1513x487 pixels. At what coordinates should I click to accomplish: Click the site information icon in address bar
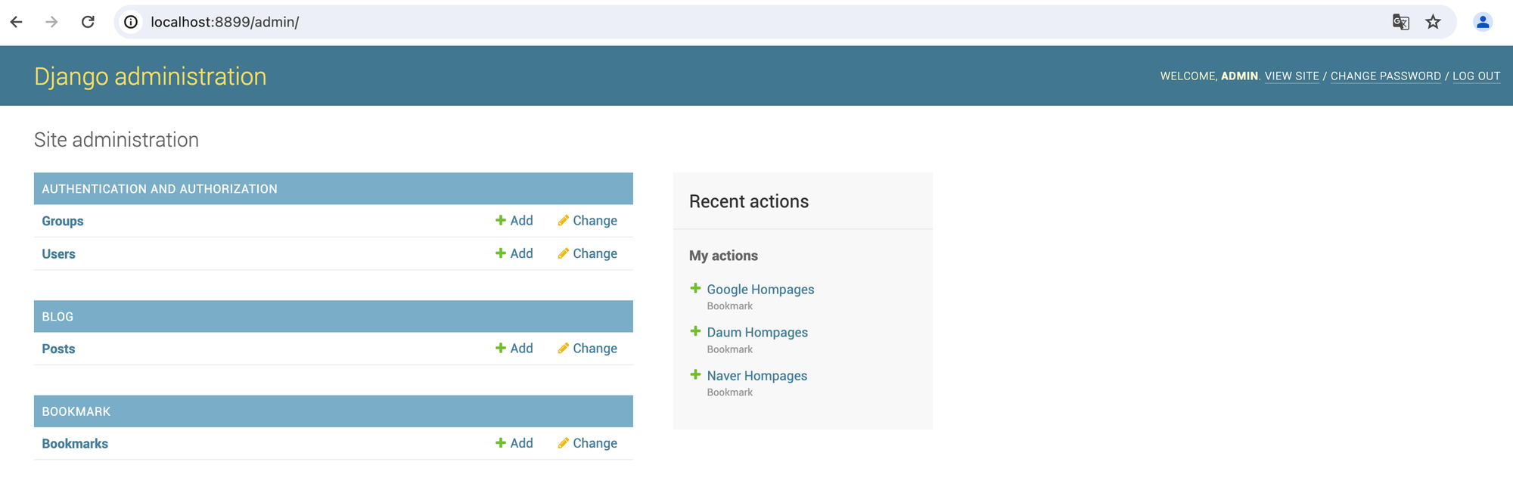tap(131, 22)
